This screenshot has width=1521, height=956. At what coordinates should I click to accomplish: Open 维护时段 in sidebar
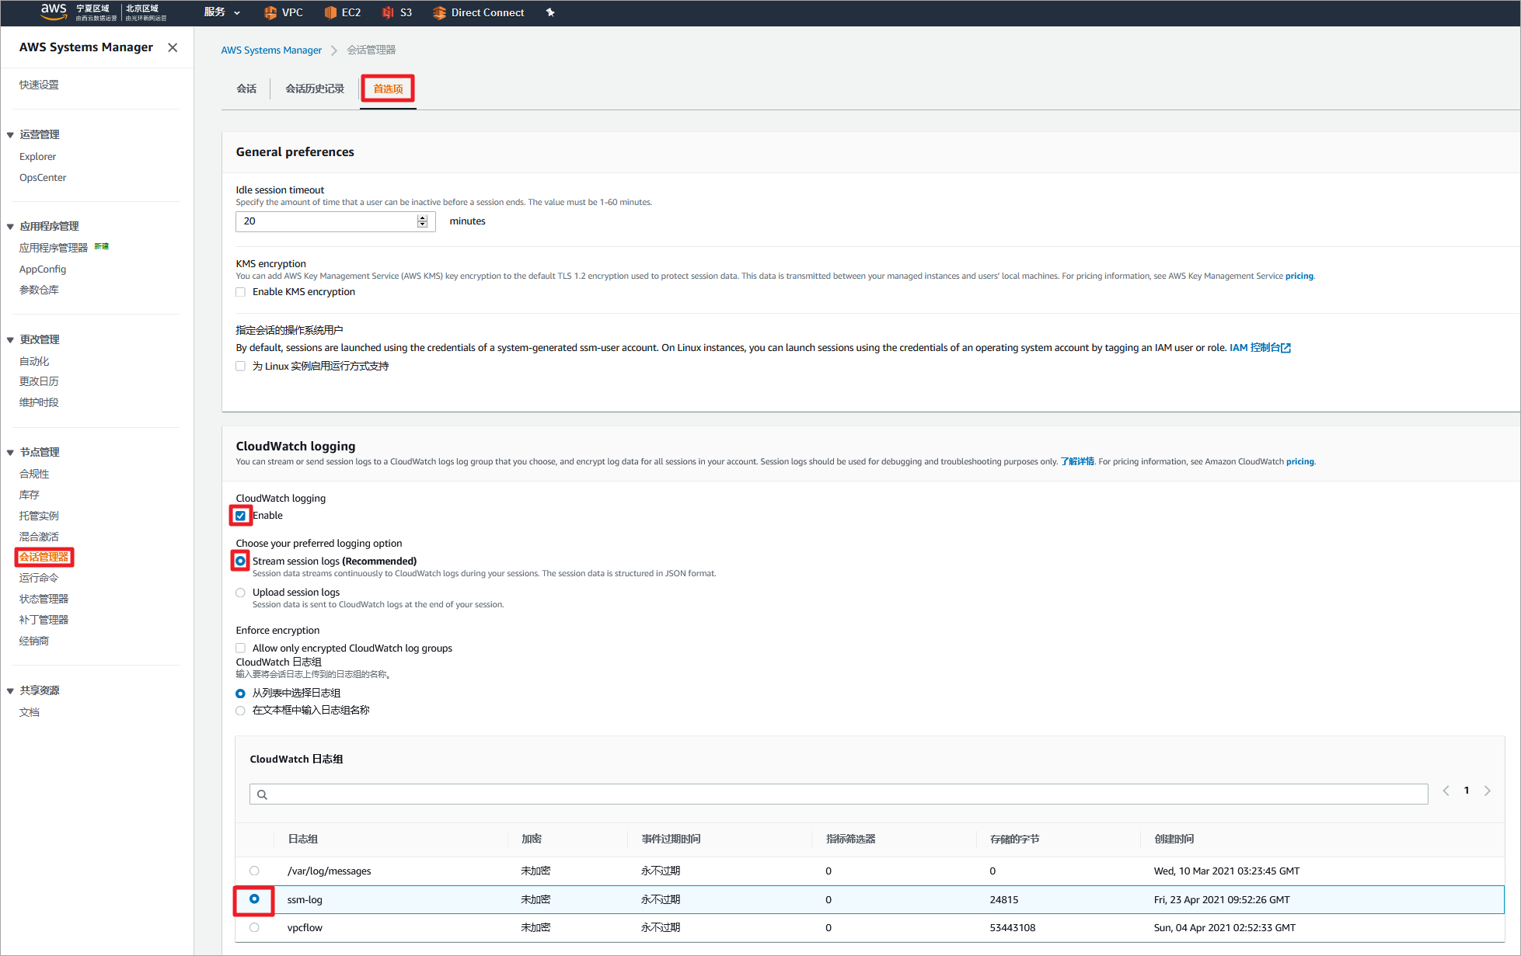tap(39, 402)
